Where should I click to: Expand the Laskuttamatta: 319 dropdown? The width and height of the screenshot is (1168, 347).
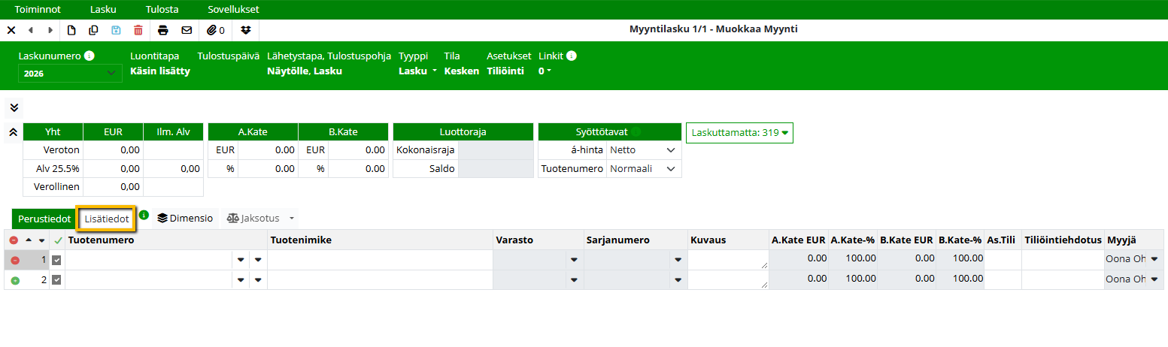739,133
